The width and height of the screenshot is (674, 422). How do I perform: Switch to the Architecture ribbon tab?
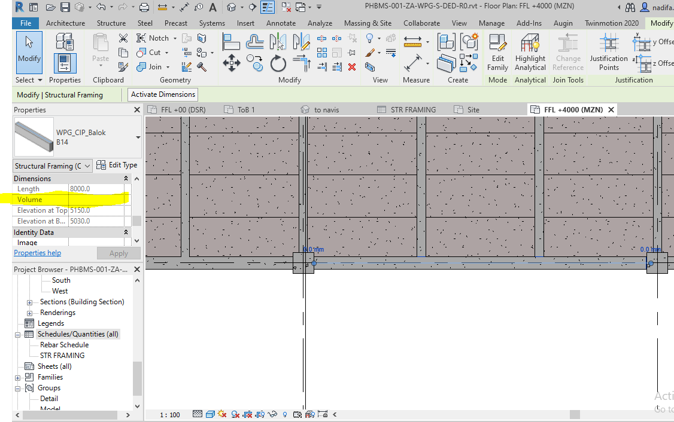click(65, 23)
